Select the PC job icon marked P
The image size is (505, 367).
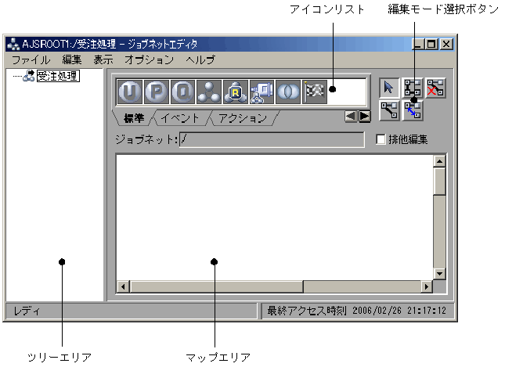157,92
